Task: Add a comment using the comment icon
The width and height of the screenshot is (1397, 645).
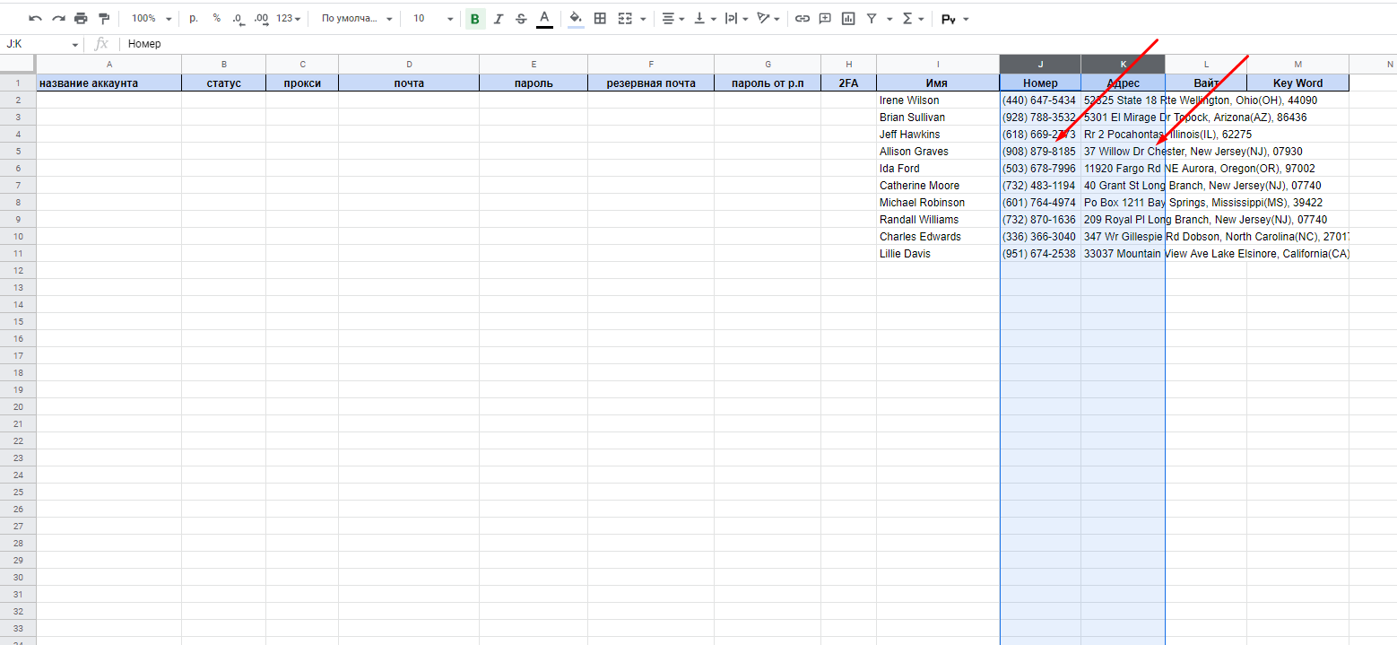Action: (x=825, y=18)
